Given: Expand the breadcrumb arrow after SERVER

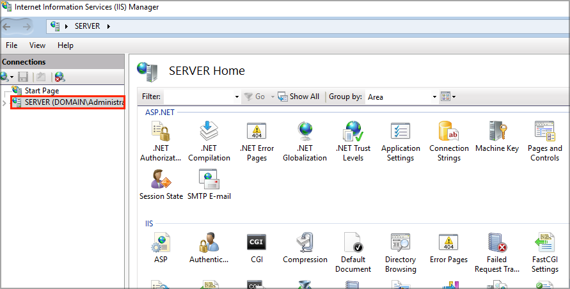Looking at the screenshot, I should tap(108, 26).
